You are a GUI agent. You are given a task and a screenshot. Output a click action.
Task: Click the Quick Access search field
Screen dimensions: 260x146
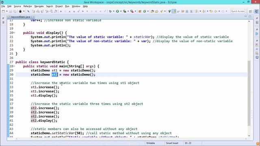click(238, 11)
